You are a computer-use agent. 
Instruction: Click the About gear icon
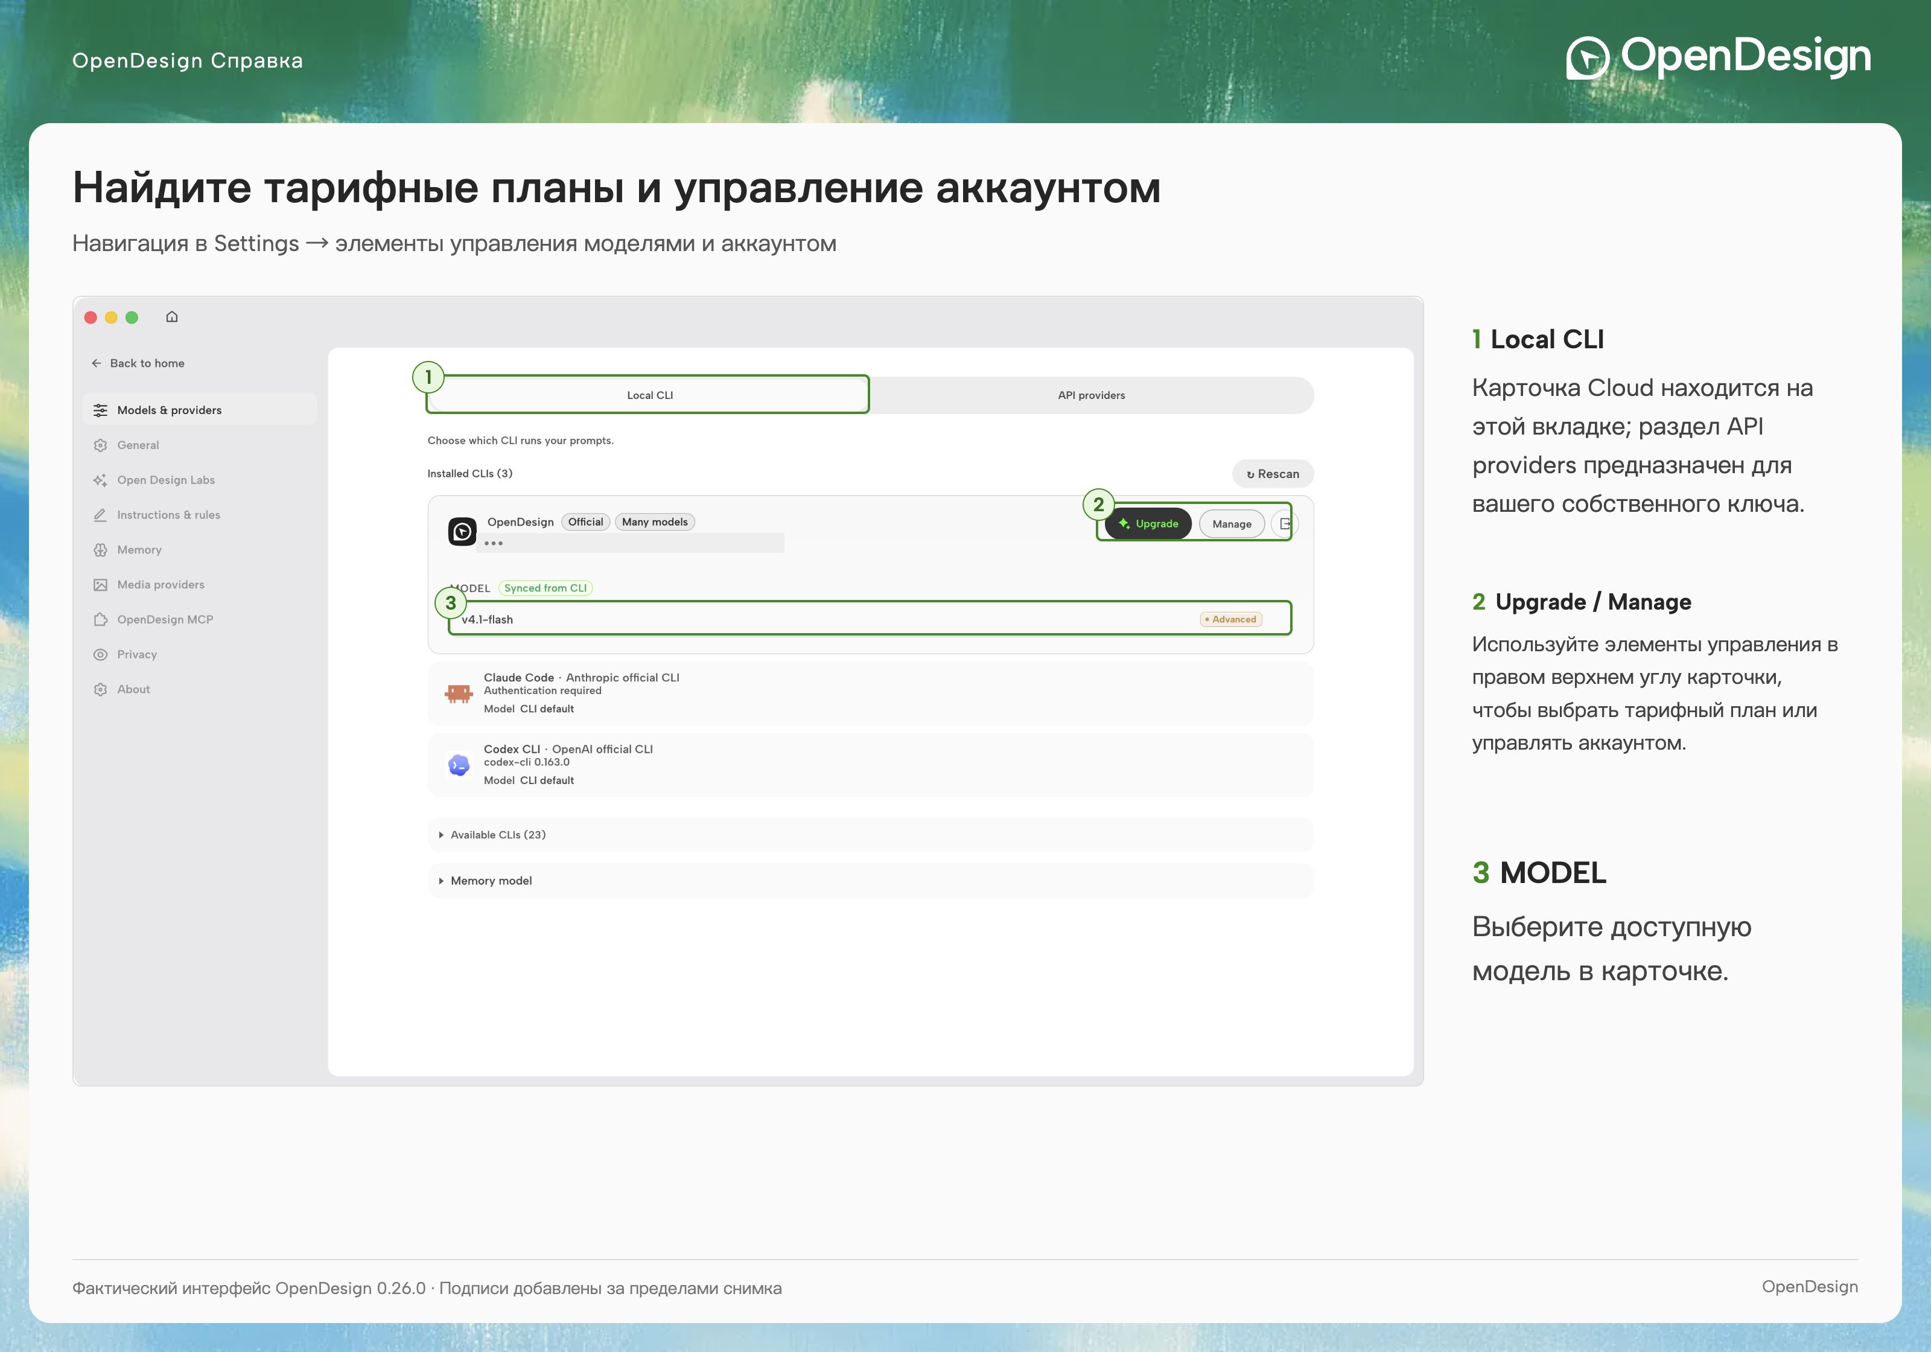(100, 690)
